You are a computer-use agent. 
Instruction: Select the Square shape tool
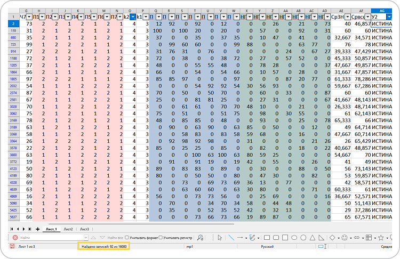[285, 238]
